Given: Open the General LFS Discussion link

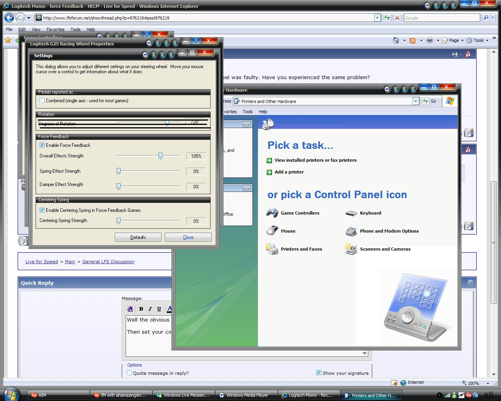Looking at the screenshot, I should pyautogui.click(x=108, y=262).
